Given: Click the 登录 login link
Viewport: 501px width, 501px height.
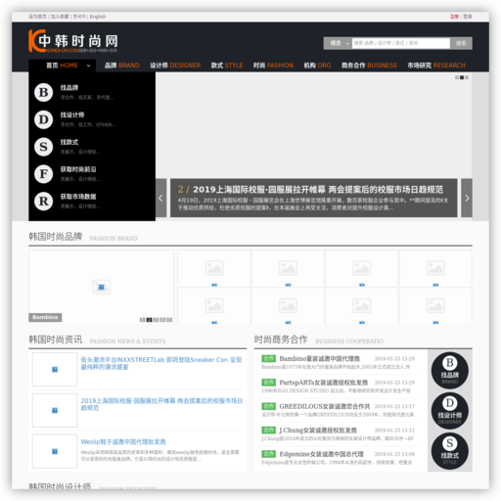Looking at the screenshot, I should coord(468,17).
